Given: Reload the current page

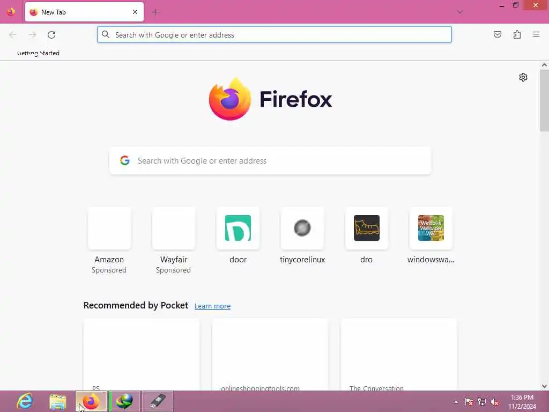Looking at the screenshot, I should 51,35.
